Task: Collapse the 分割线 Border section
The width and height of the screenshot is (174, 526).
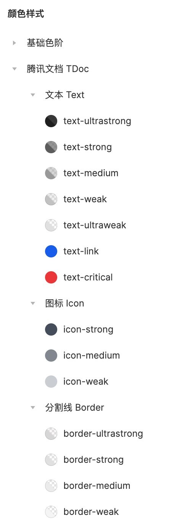Action: point(33,408)
